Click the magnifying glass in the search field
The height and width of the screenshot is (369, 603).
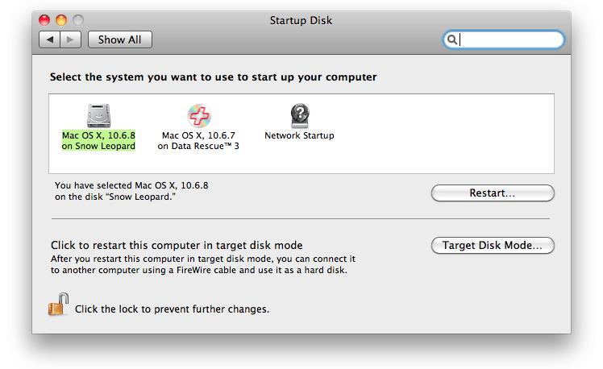[453, 39]
